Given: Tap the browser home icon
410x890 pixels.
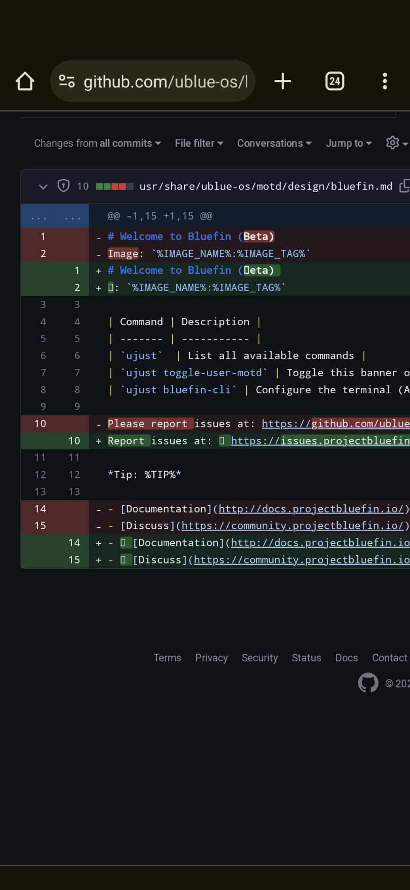Looking at the screenshot, I should tap(25, 81).
